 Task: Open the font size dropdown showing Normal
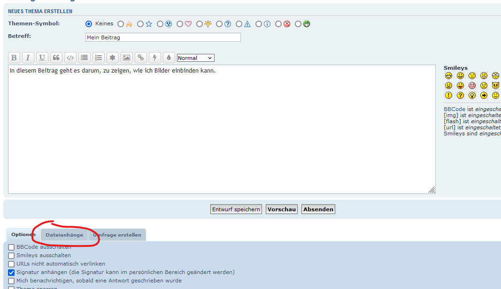pyautogui.click(x=195, y=58)
